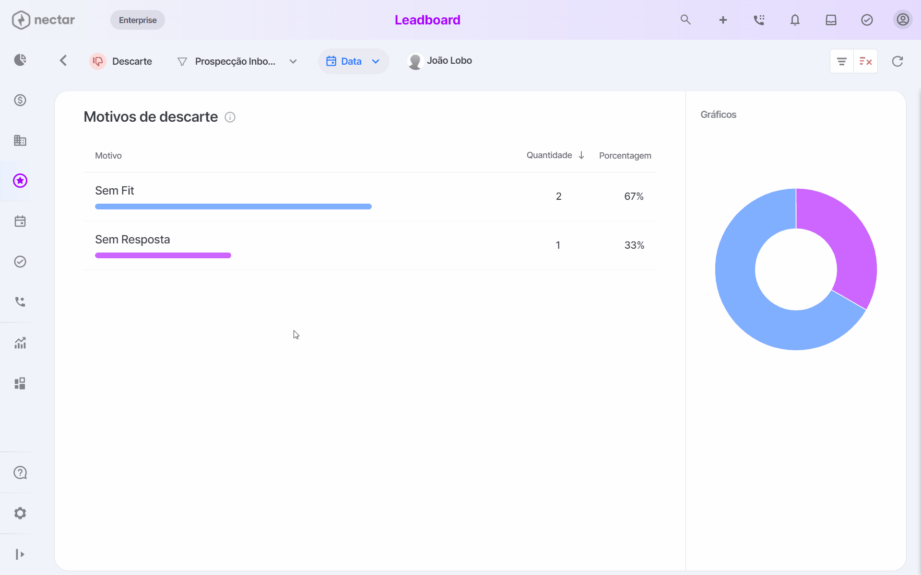
Task: Open the Prospecção Inbo... funnel dropdown
Action: click(237, 61)
